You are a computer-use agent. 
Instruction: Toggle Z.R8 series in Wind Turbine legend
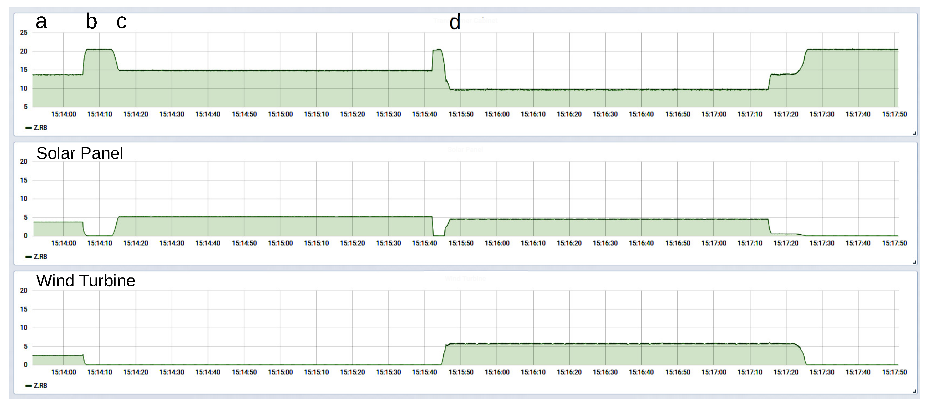click(x=40, y=385)
